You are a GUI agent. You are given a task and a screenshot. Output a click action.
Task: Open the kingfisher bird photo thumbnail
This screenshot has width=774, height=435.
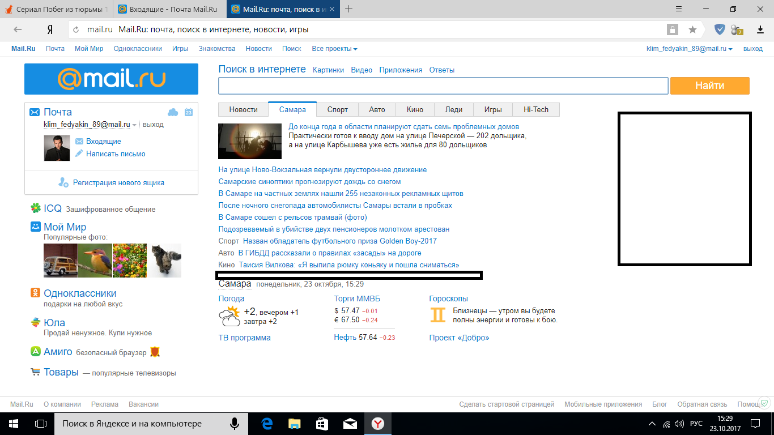point(95,261)
